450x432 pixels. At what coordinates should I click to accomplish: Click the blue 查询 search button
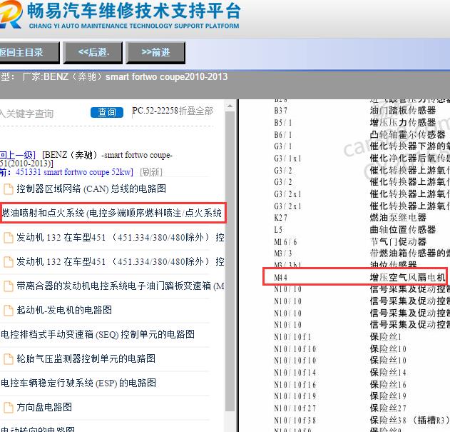click(107, 112)
